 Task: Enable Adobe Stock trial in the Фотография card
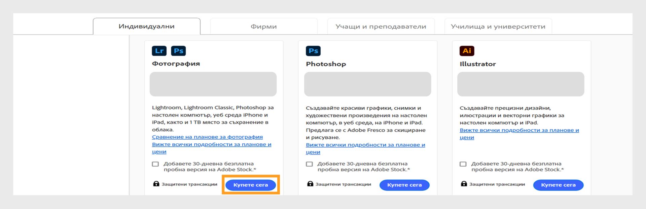click(155, 164)
